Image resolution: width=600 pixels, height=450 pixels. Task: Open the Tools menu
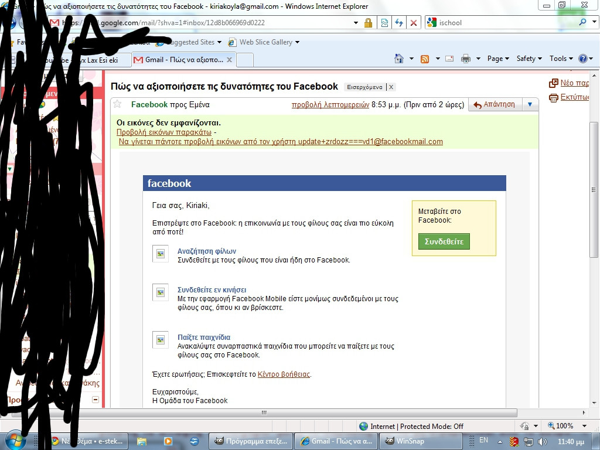click(561, 59)
